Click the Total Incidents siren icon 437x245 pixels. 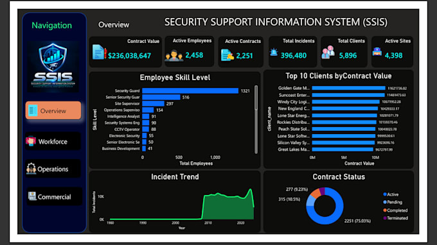point(274,52)
